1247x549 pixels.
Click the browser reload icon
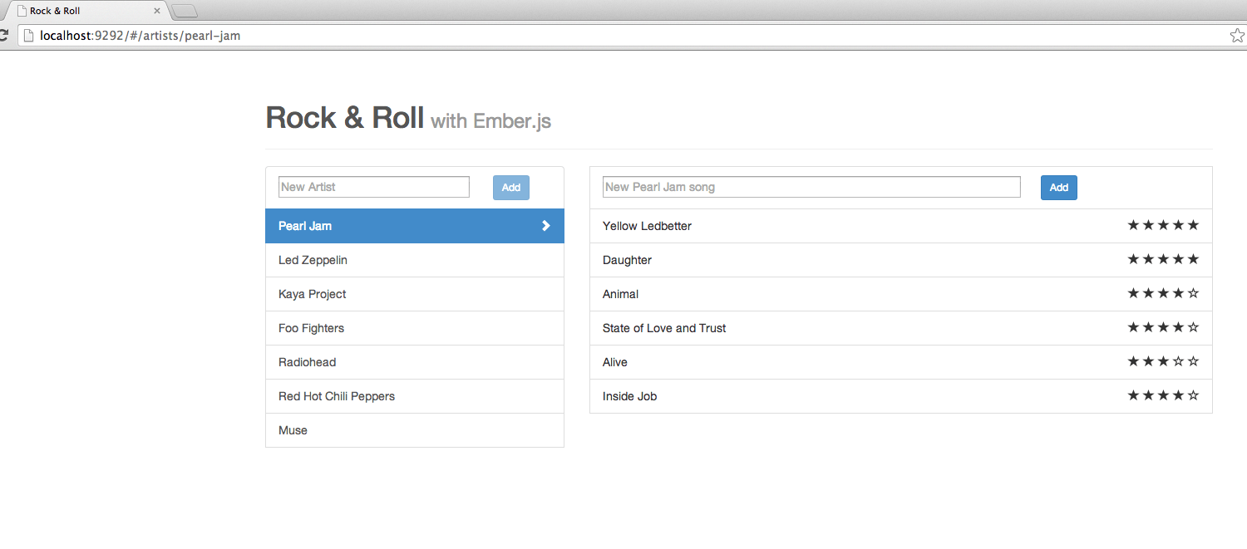(x=4, y=36)
